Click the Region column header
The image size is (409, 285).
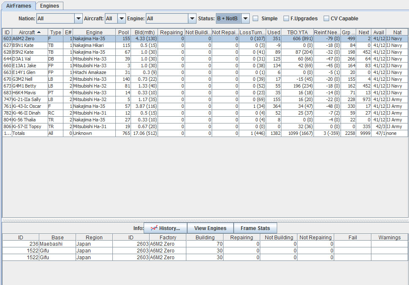pos(94,238)
